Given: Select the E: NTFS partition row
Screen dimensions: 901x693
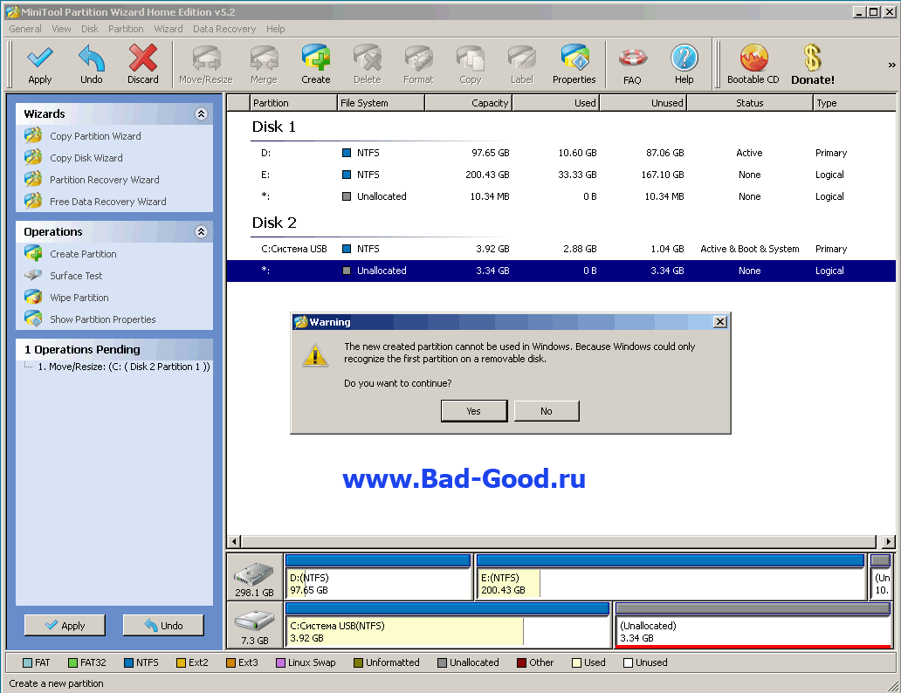Looking at the screenshot, I should tap(561, 175).
